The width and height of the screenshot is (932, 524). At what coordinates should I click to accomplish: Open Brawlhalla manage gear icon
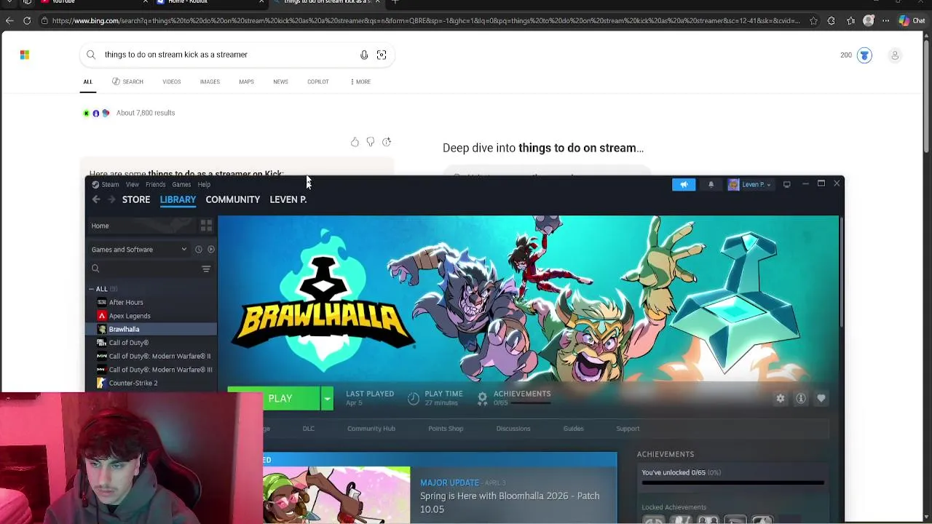pos(781,398)
